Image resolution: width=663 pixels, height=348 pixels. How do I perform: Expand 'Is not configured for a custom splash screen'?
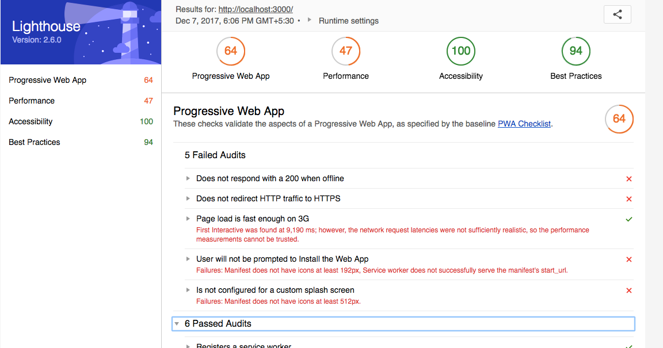[188, 290]
